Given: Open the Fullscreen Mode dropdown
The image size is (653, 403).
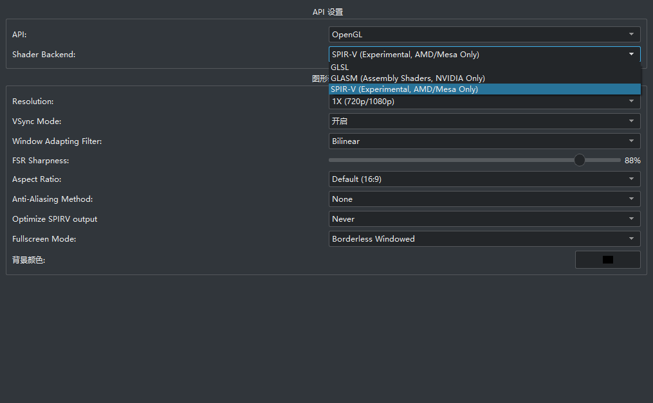Looking at the screenshot, I should [x=484, y=239].
